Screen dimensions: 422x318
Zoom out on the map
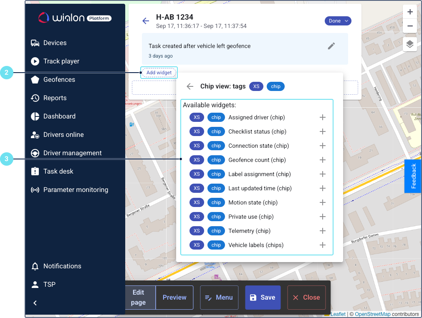pos(409,26)
